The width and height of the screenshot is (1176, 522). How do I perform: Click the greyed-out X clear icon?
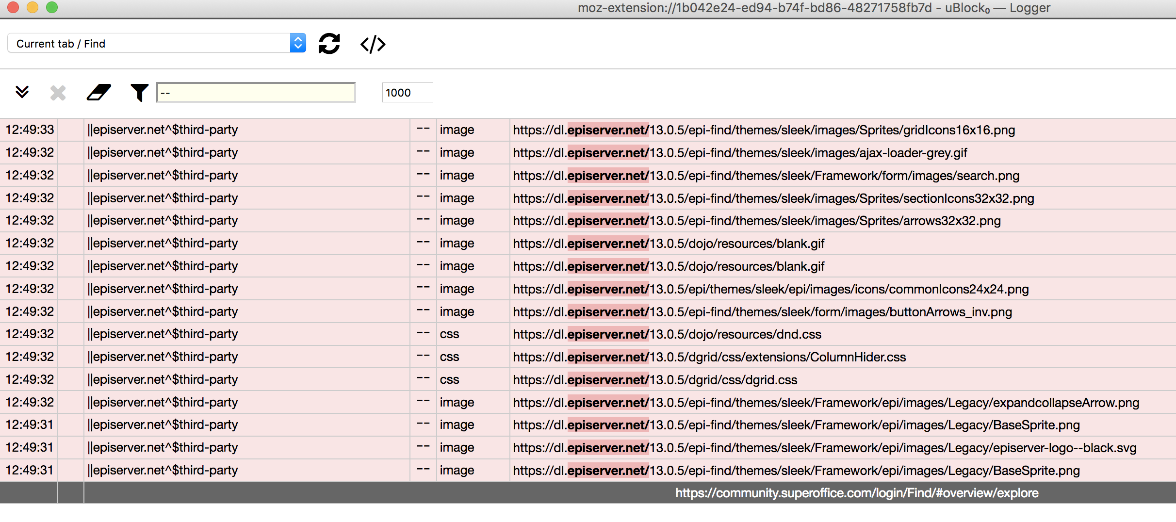58,92
